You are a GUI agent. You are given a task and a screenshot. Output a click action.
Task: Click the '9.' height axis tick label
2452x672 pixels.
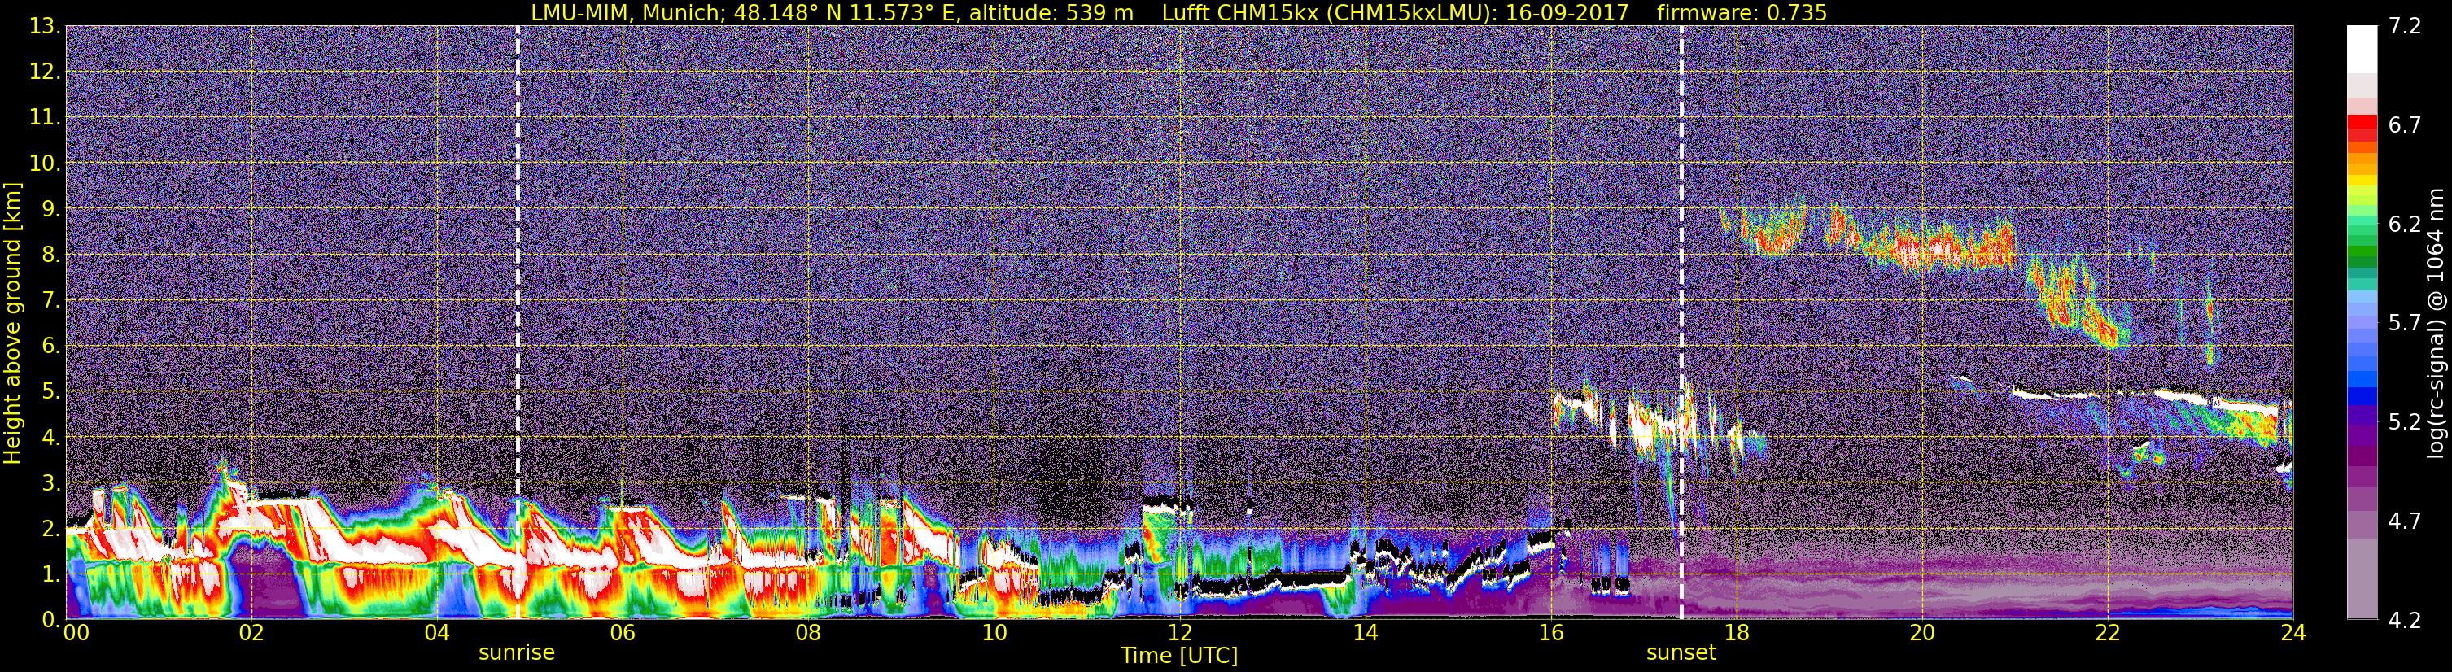50,208
